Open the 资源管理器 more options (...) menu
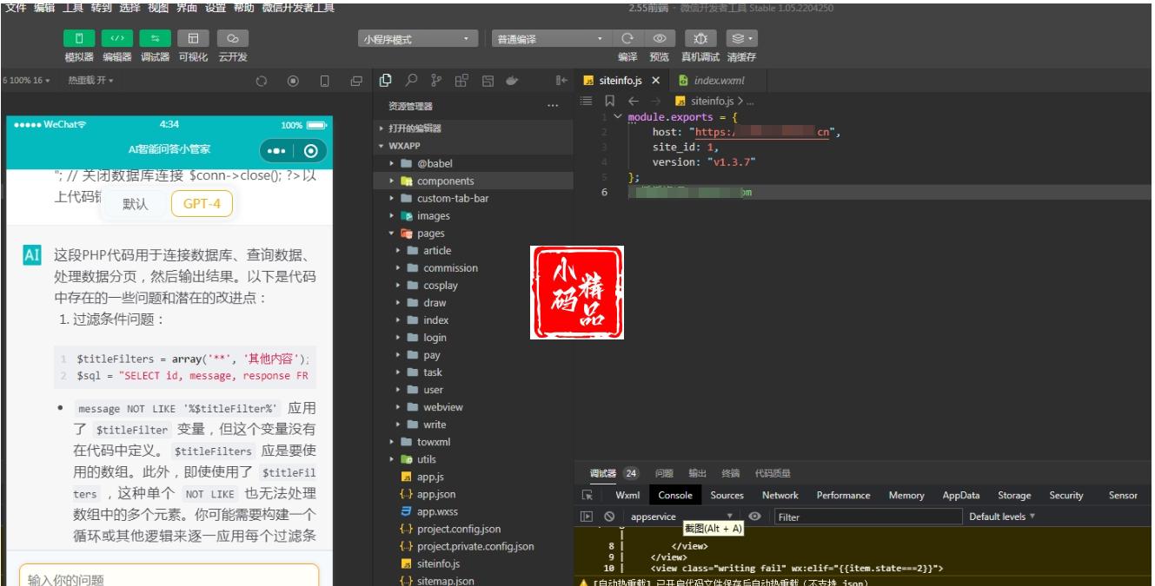 click(x=553, y=106)
